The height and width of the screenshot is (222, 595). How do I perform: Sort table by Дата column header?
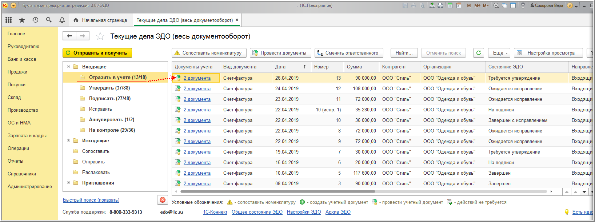point(280,67)
